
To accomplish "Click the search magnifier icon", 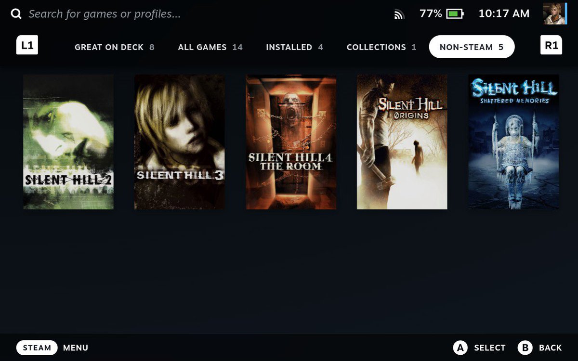I will [16, 14].
